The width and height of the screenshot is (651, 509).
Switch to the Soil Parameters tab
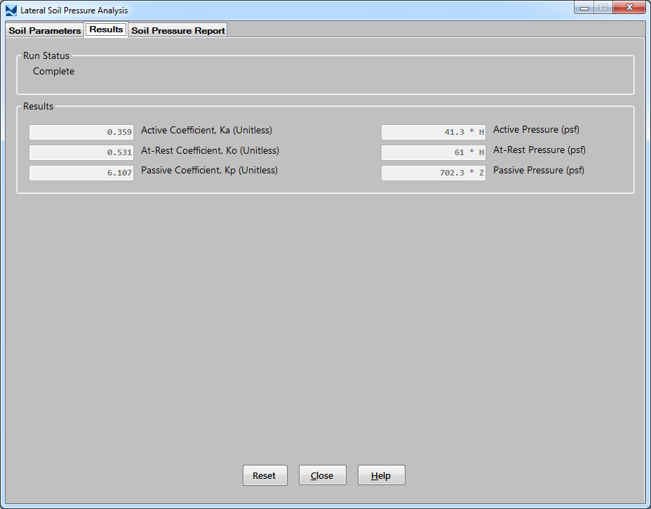tap(45, 30)
